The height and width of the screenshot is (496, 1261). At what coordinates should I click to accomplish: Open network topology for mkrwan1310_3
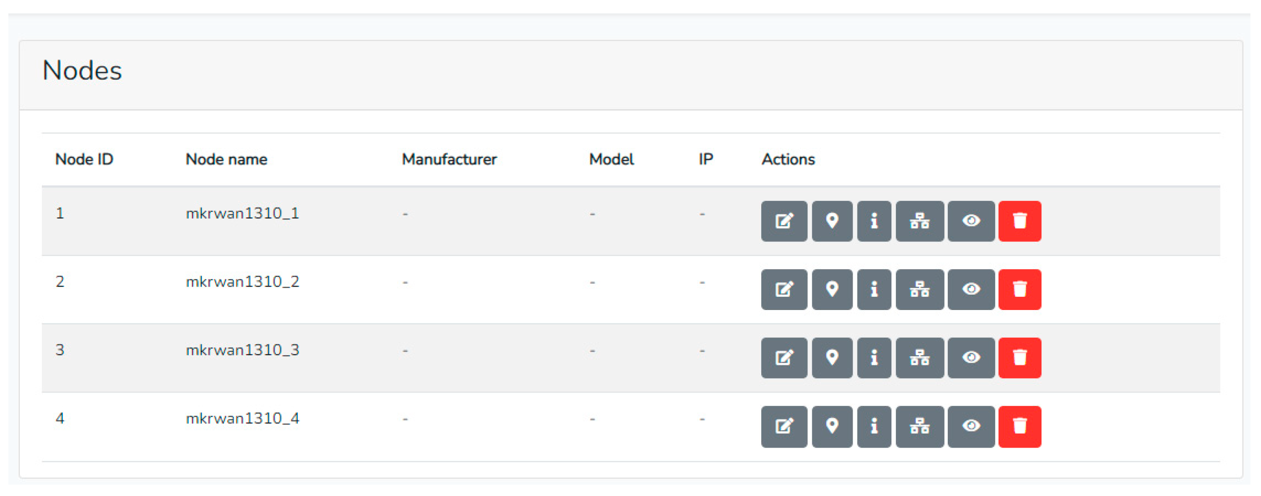pyautogui.click(x=919, y=358)
